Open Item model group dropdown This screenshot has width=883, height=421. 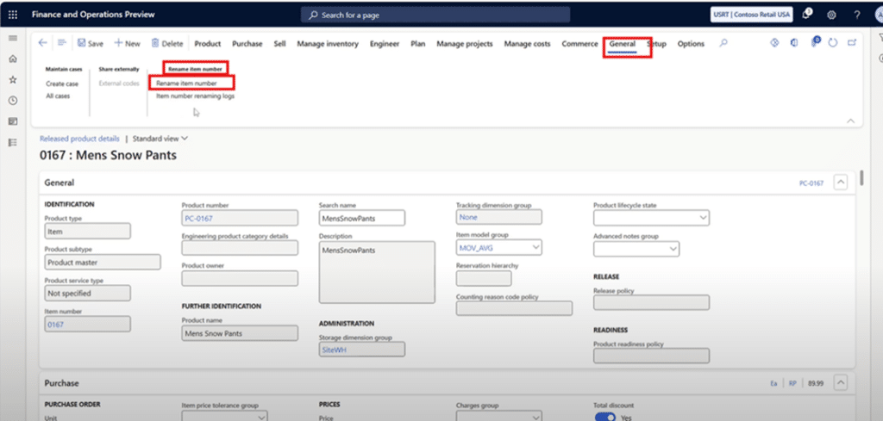click(535, 247)
